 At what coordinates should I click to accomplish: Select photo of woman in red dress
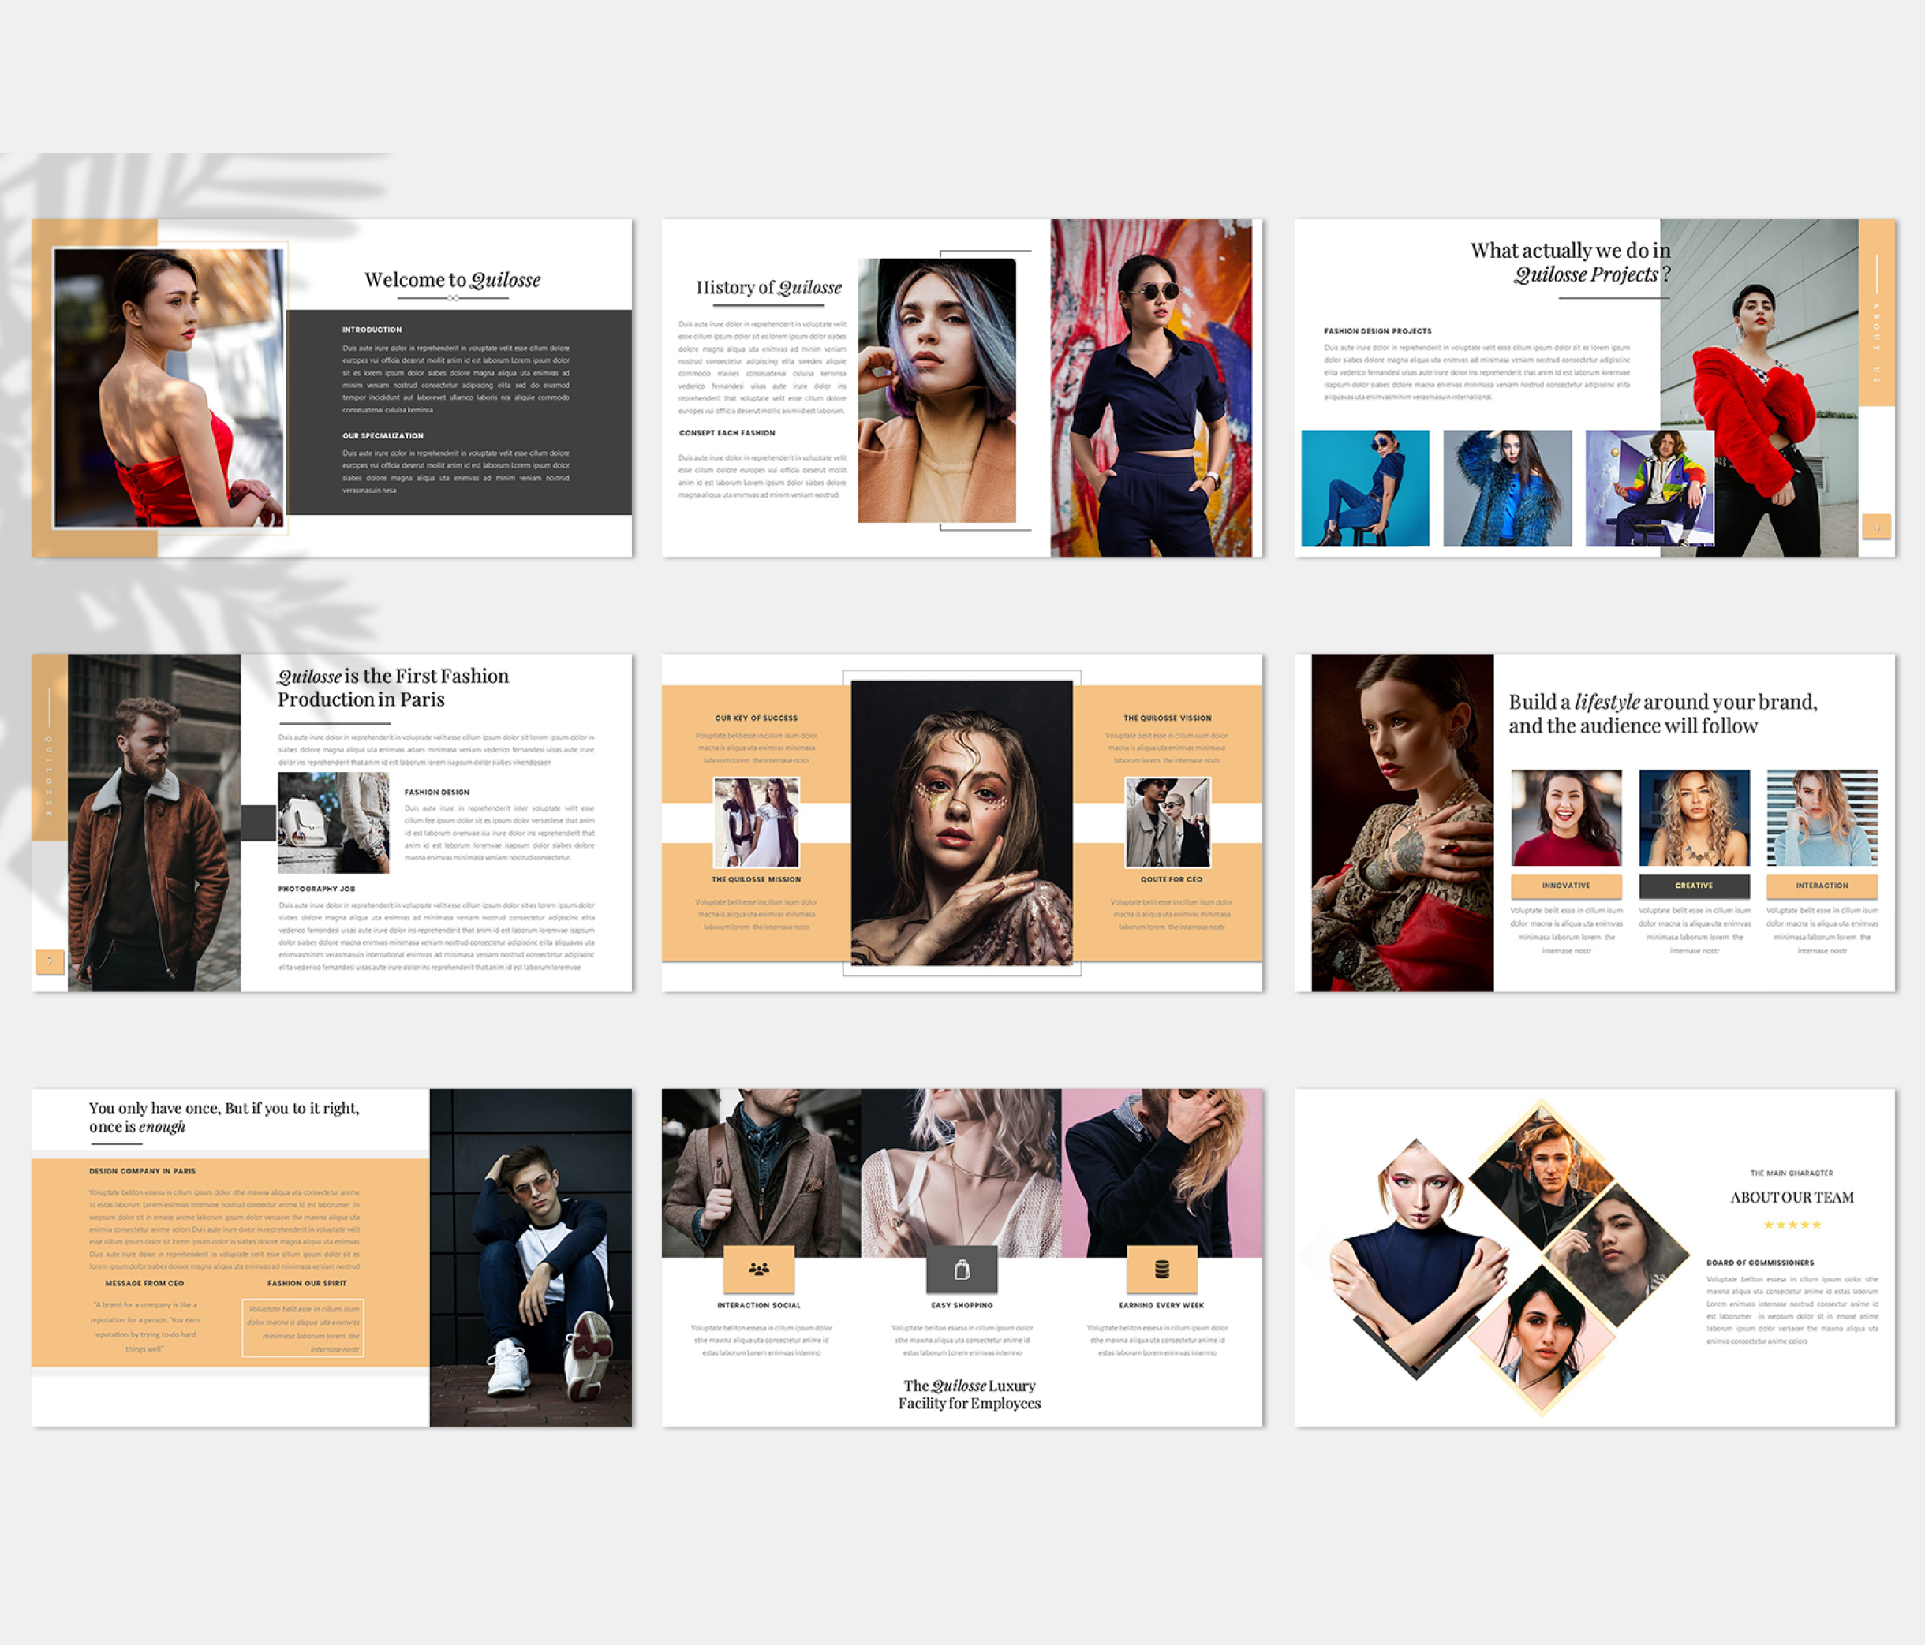169,388
